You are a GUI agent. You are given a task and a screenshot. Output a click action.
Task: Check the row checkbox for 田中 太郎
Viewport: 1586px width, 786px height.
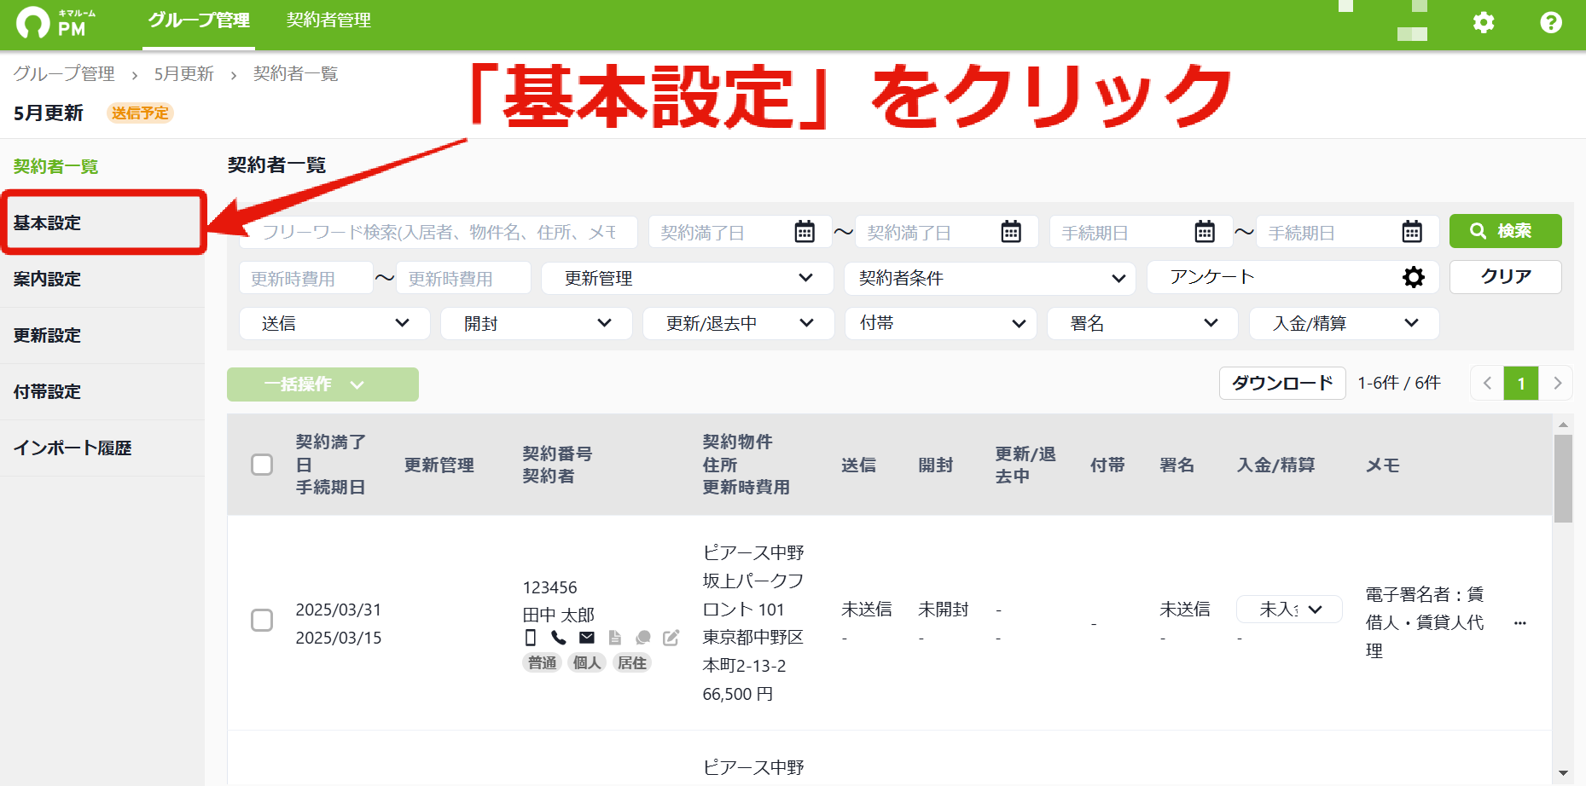click(x=262, y=620)
